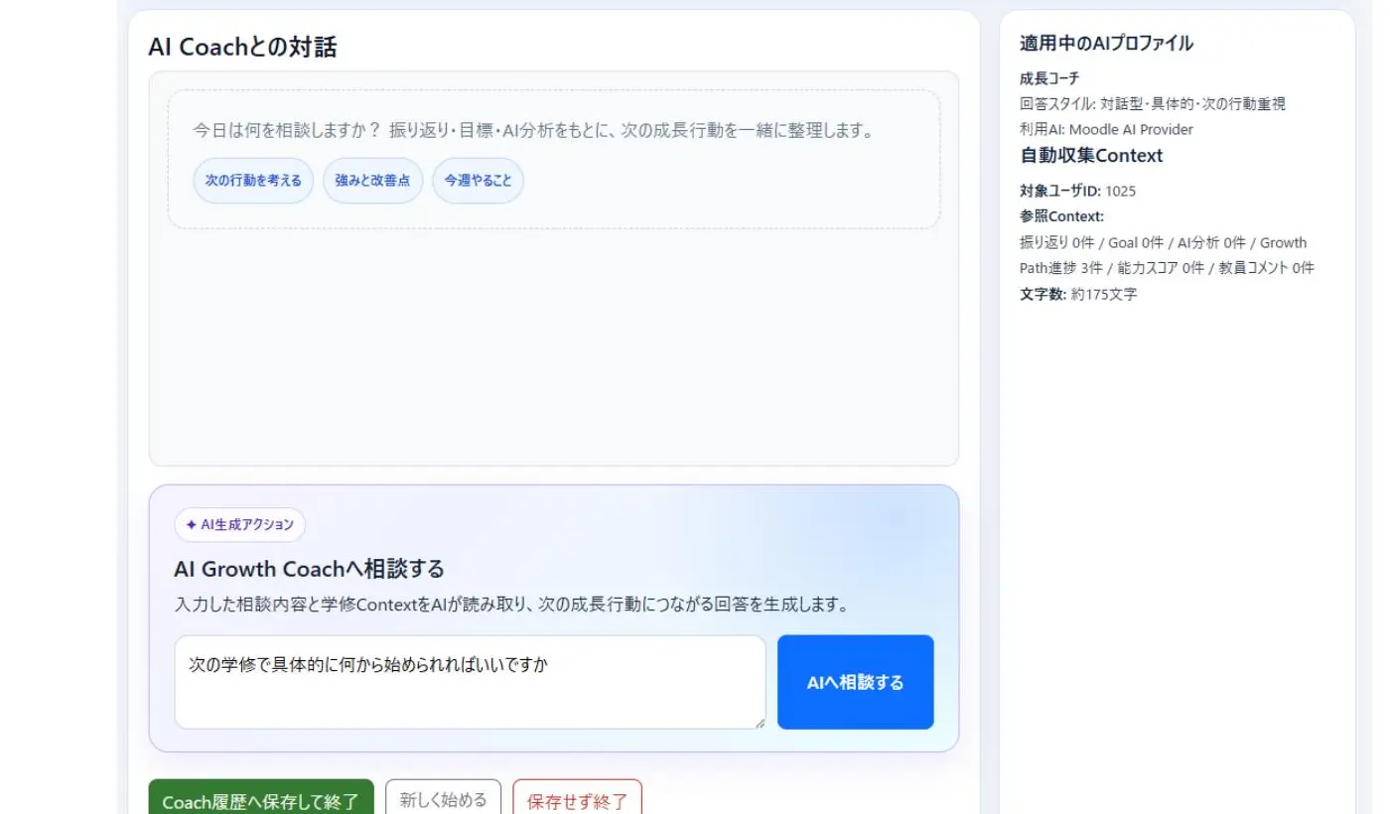Click the 入力した相談内容 description text
This screenshot has height=814, width=1390.
[x=511, y=605]
